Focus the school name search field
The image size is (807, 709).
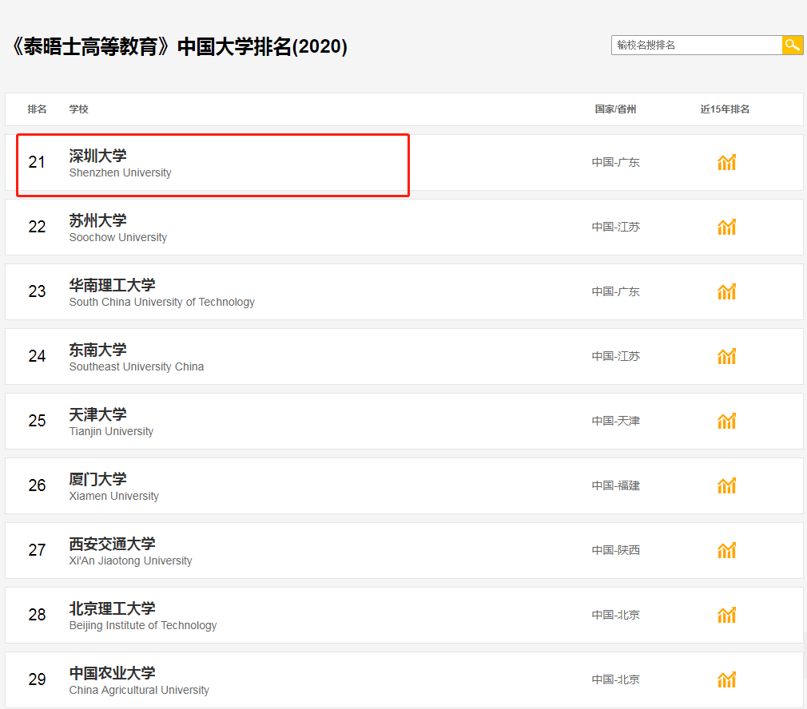697,46
